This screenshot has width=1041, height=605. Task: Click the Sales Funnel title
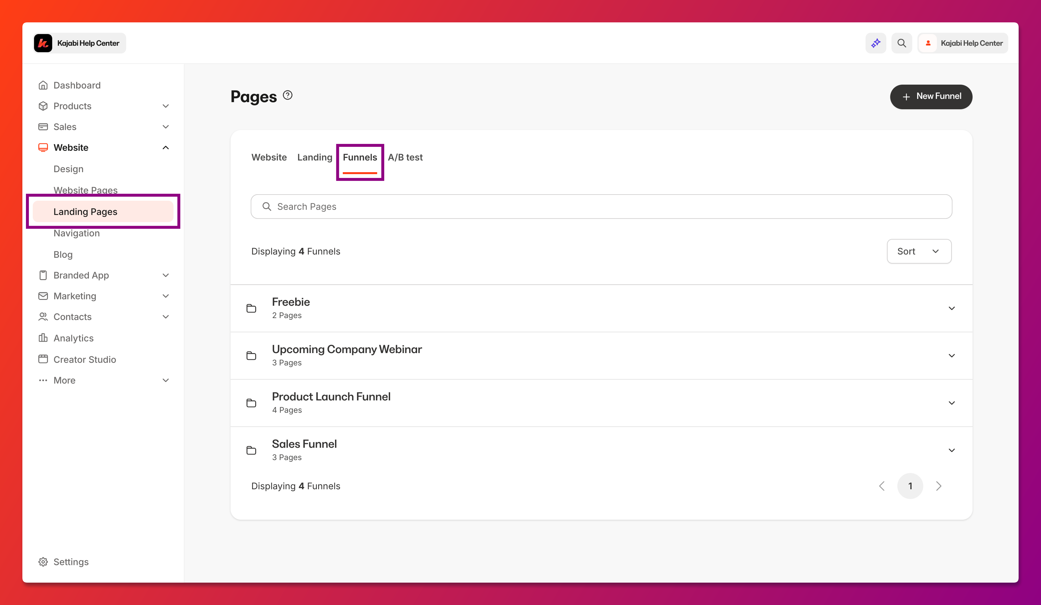click(304, 444)
